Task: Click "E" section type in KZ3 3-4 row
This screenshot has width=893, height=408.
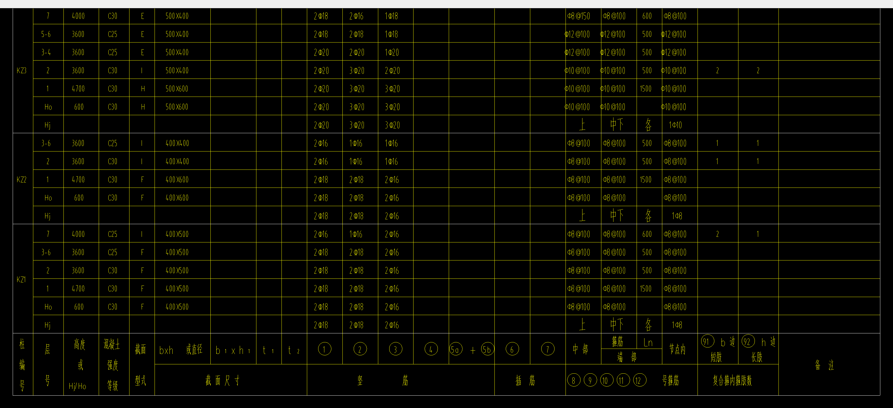Action: pos(142,52)
